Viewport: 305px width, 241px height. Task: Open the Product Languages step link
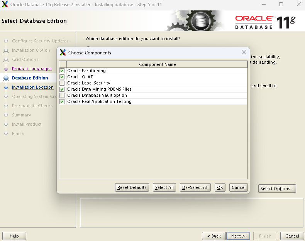32,69
